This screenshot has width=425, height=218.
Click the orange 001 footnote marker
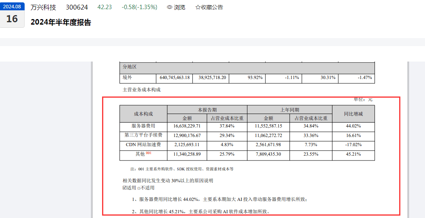(x=149, y=153)
